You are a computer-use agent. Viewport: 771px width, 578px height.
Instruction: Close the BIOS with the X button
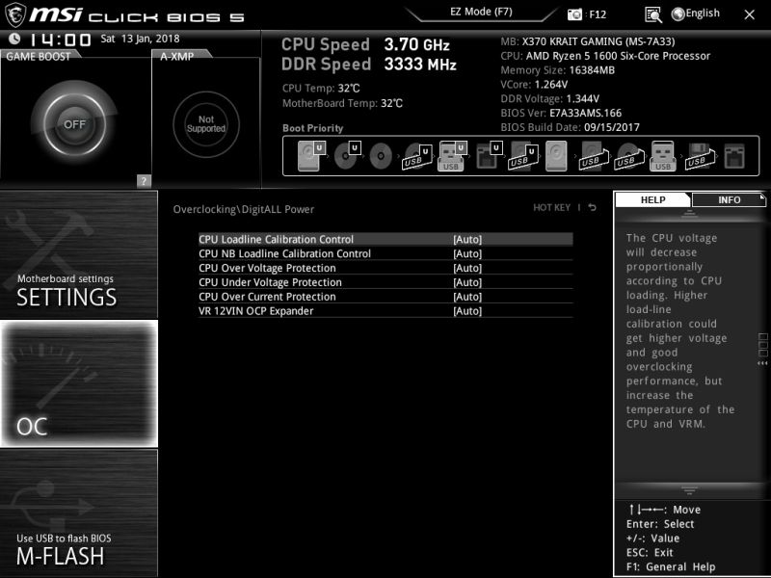[749, 14]
